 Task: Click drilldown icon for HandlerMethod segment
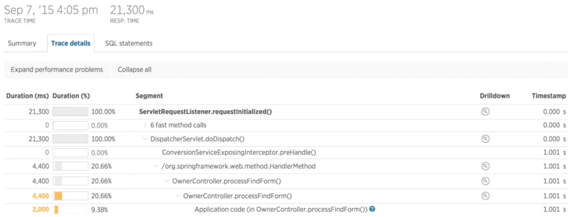click(x=485, y=167)
